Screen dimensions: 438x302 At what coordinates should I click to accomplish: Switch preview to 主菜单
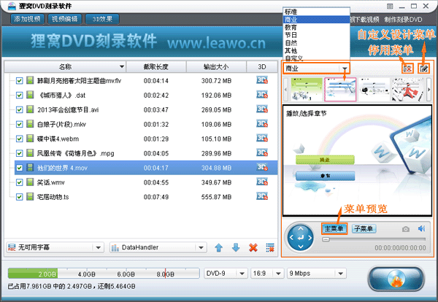tap(334, 228)
